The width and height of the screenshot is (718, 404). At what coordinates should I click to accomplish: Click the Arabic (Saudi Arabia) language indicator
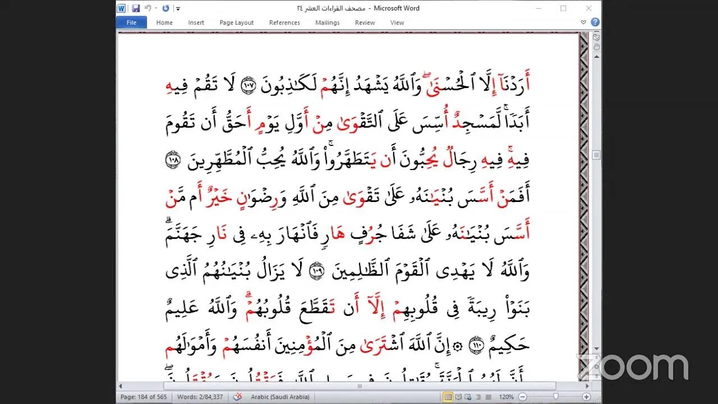pos(280,397)
